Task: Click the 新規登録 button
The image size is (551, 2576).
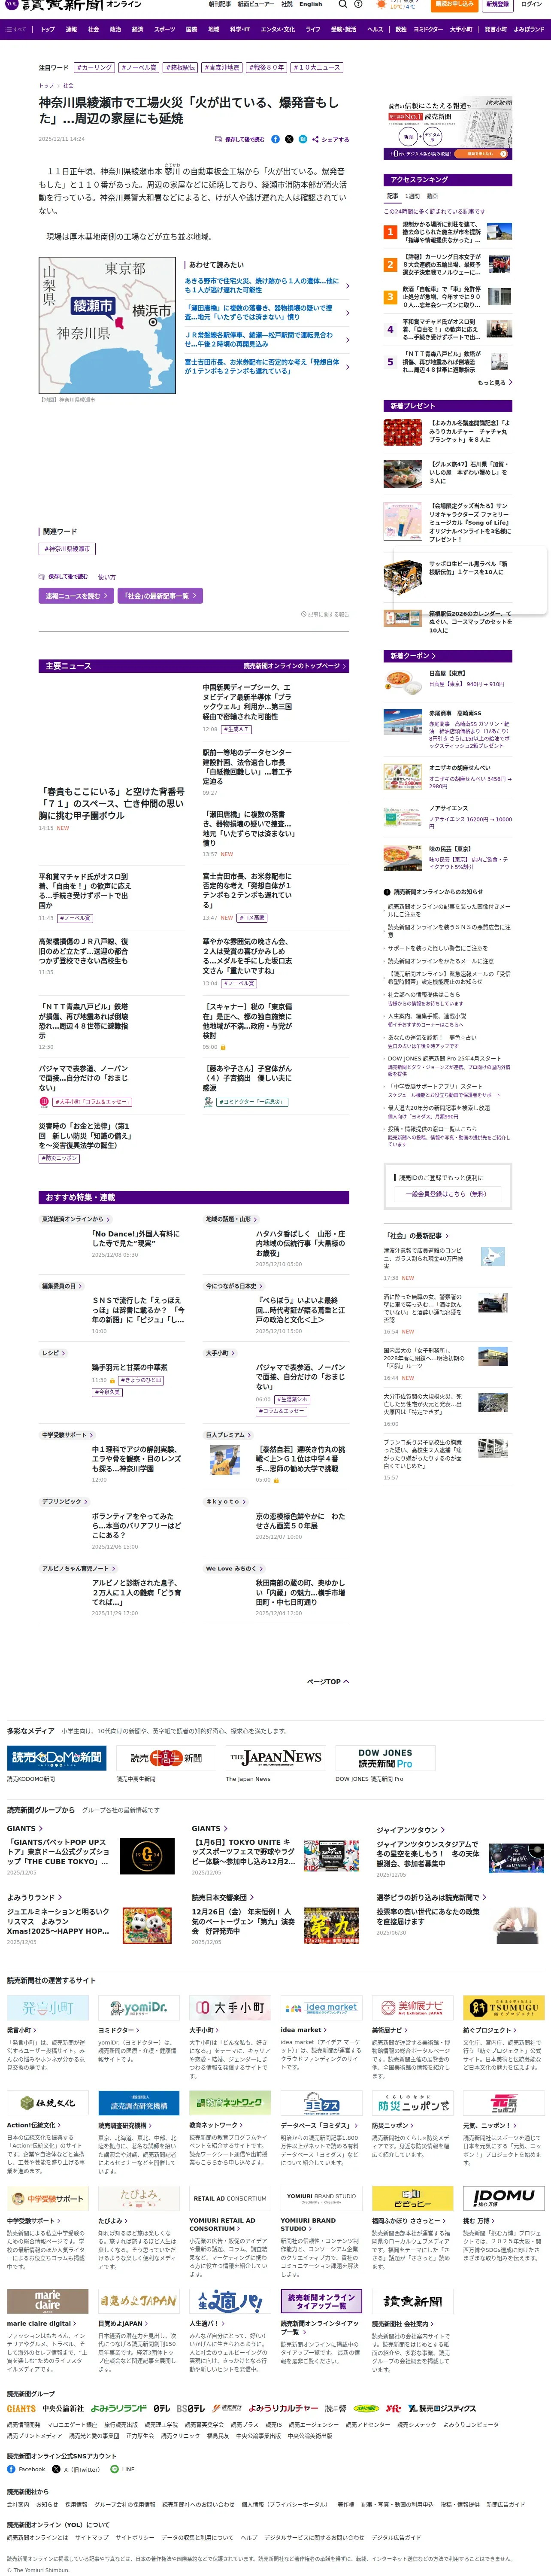Action: [x=497, y=5]
